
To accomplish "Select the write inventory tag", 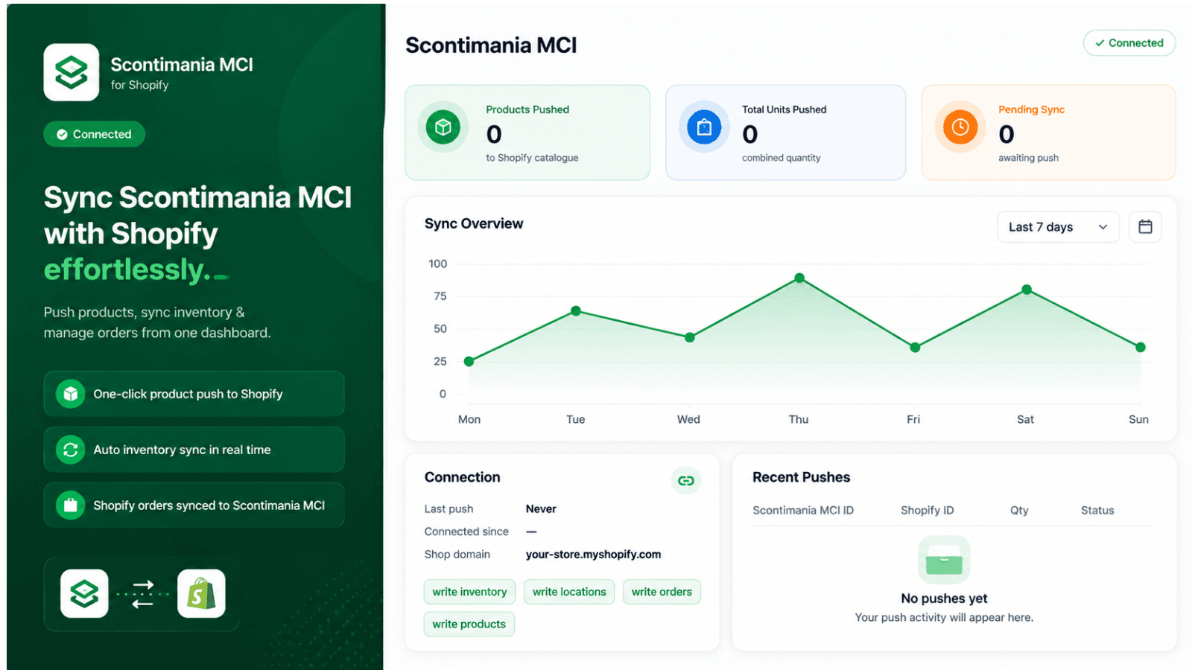I will (x=469, y=592).
